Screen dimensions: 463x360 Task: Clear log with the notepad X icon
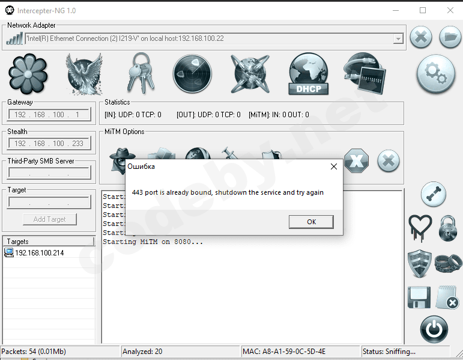[x=447, y=297]
